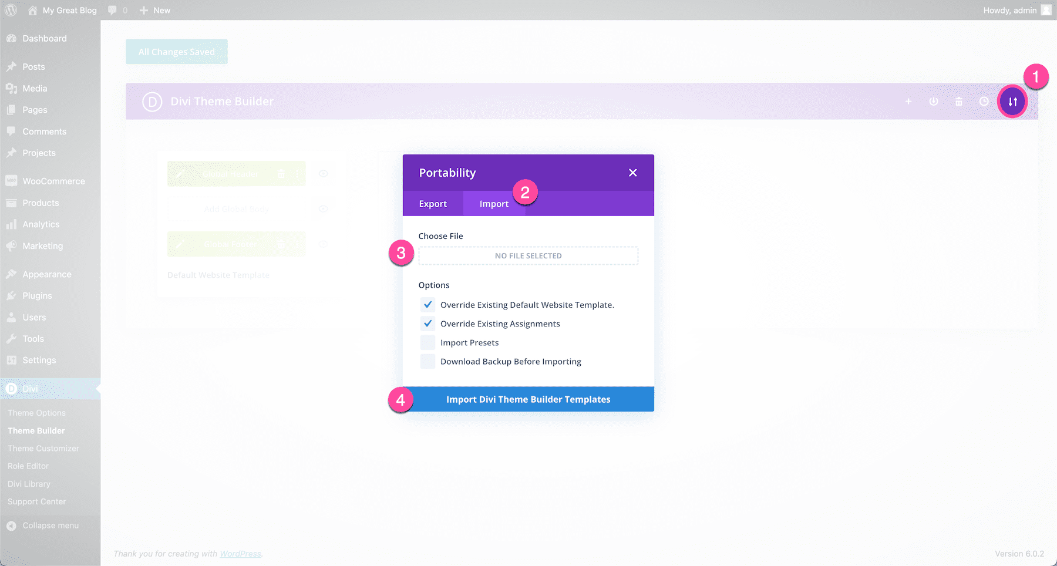Open Theme Builder history via the clock icon
1057x566 pixels.
click(x=984, y=101)
